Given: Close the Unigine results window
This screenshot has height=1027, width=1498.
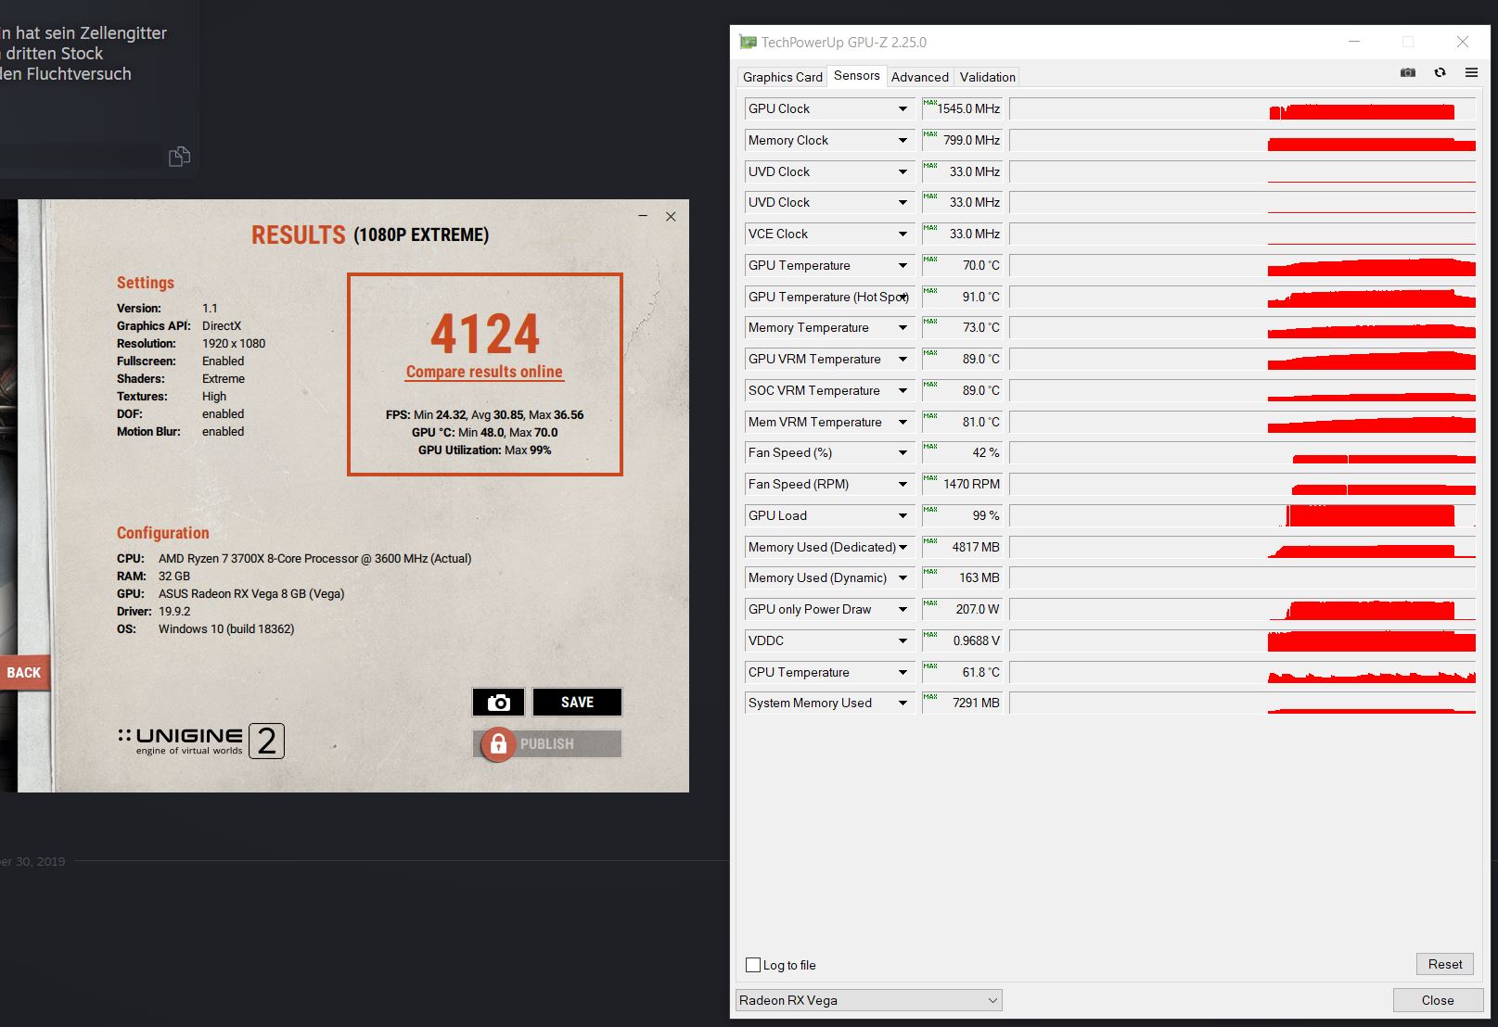Looking at the screenshot, I should point(671,216).
